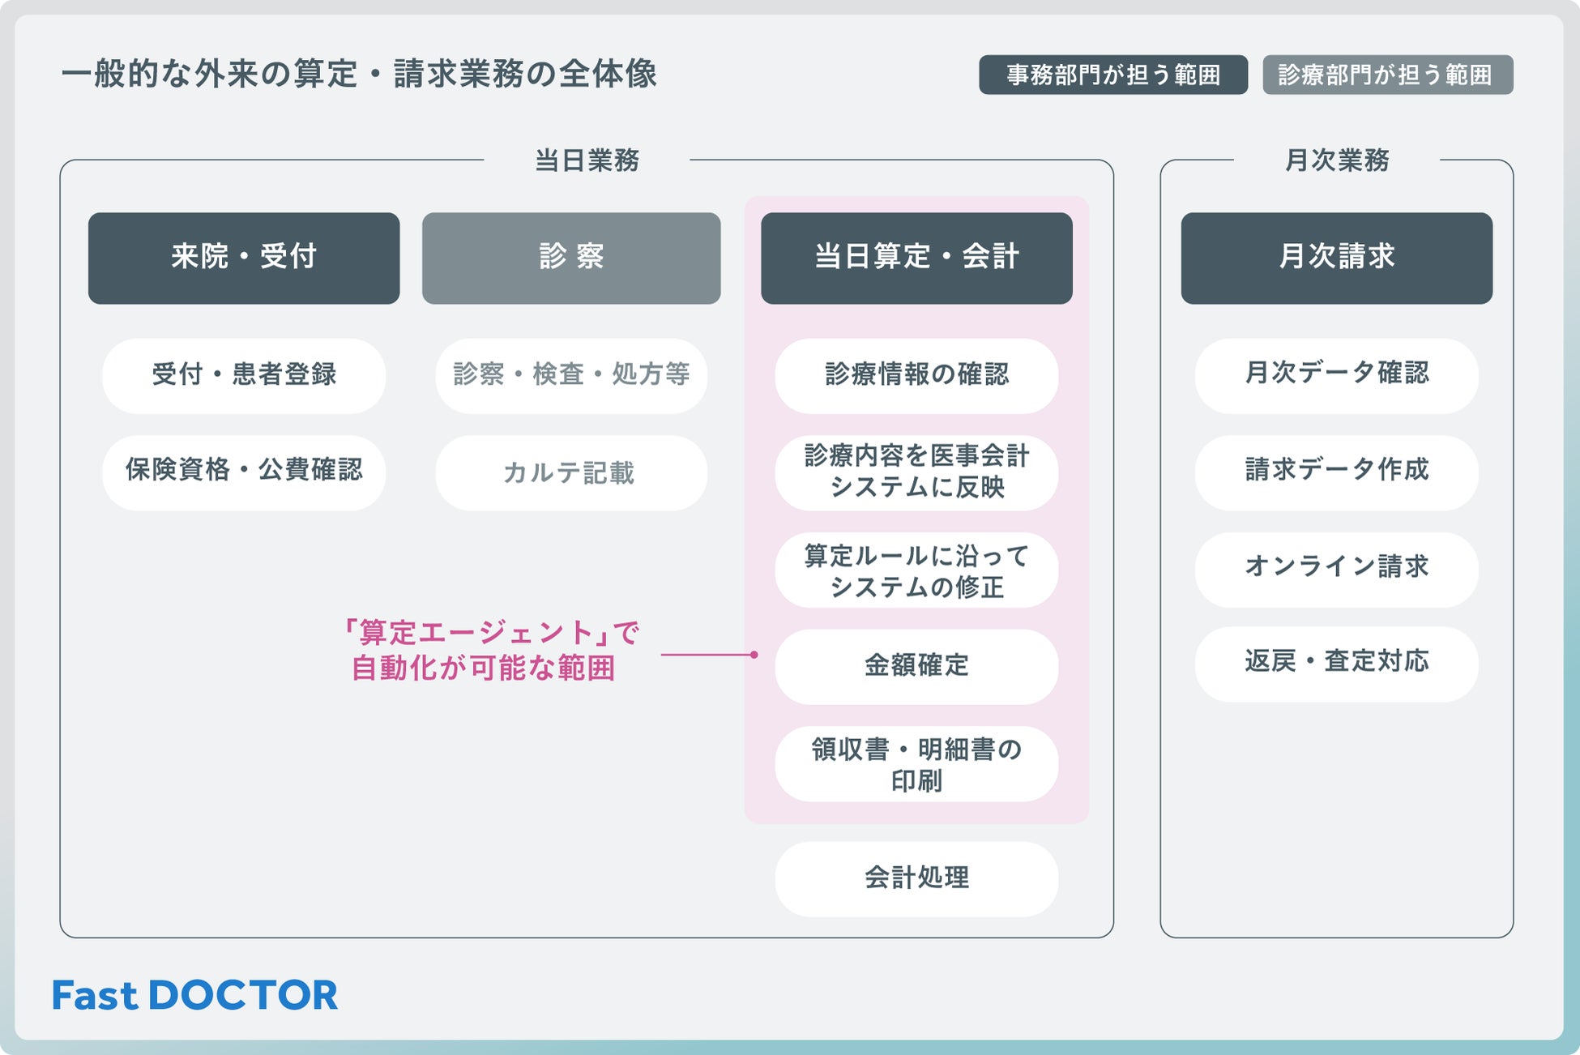Select the 来院・受付 header block
The height and width of the screenshot is (1055, 1580).
pos(244,258)
